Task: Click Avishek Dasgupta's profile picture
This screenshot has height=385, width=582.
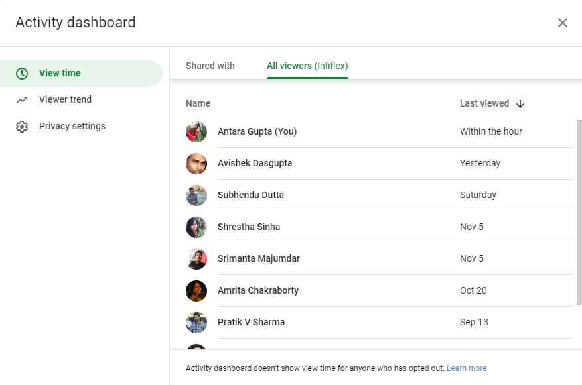Action: (x=196, y=164)
